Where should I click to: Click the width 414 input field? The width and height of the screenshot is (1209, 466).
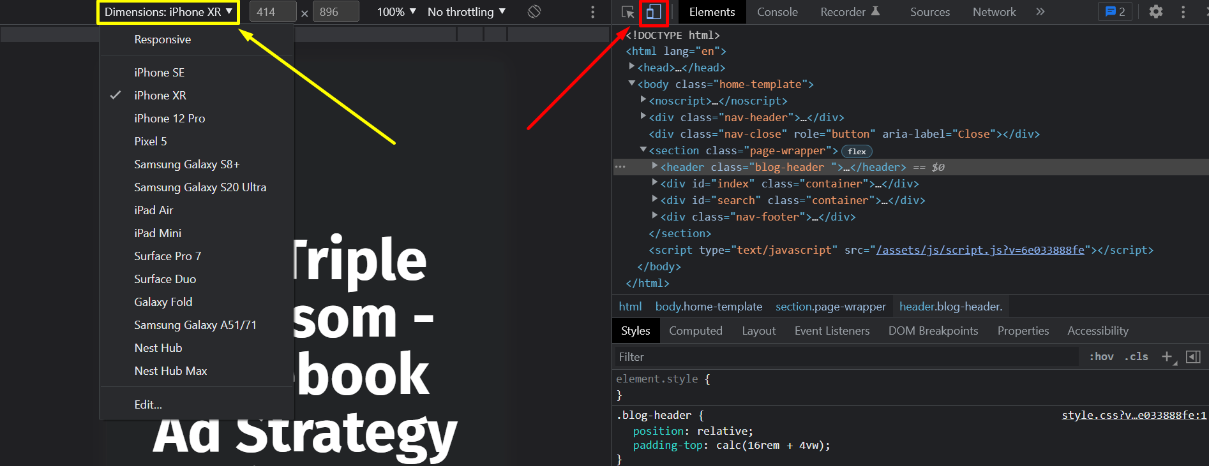click(x=273, y=11)
